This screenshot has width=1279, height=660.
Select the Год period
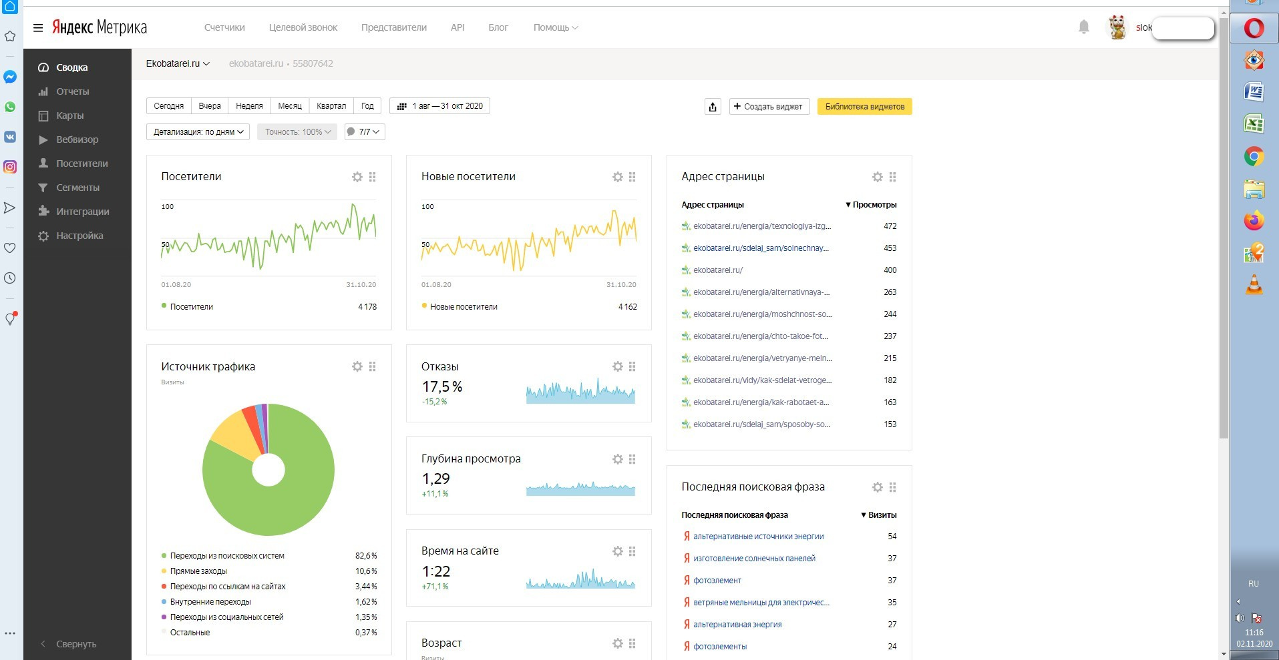pos(367,106)
